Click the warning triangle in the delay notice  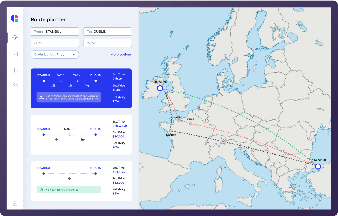41,97
